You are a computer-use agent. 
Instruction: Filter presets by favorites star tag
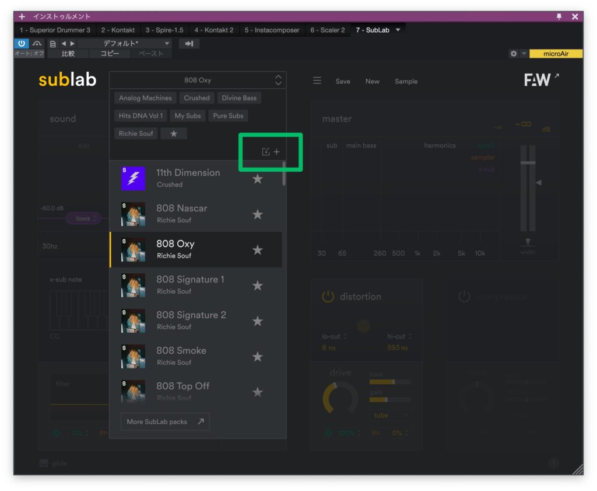pyautogui.click(x=174, y=134)
